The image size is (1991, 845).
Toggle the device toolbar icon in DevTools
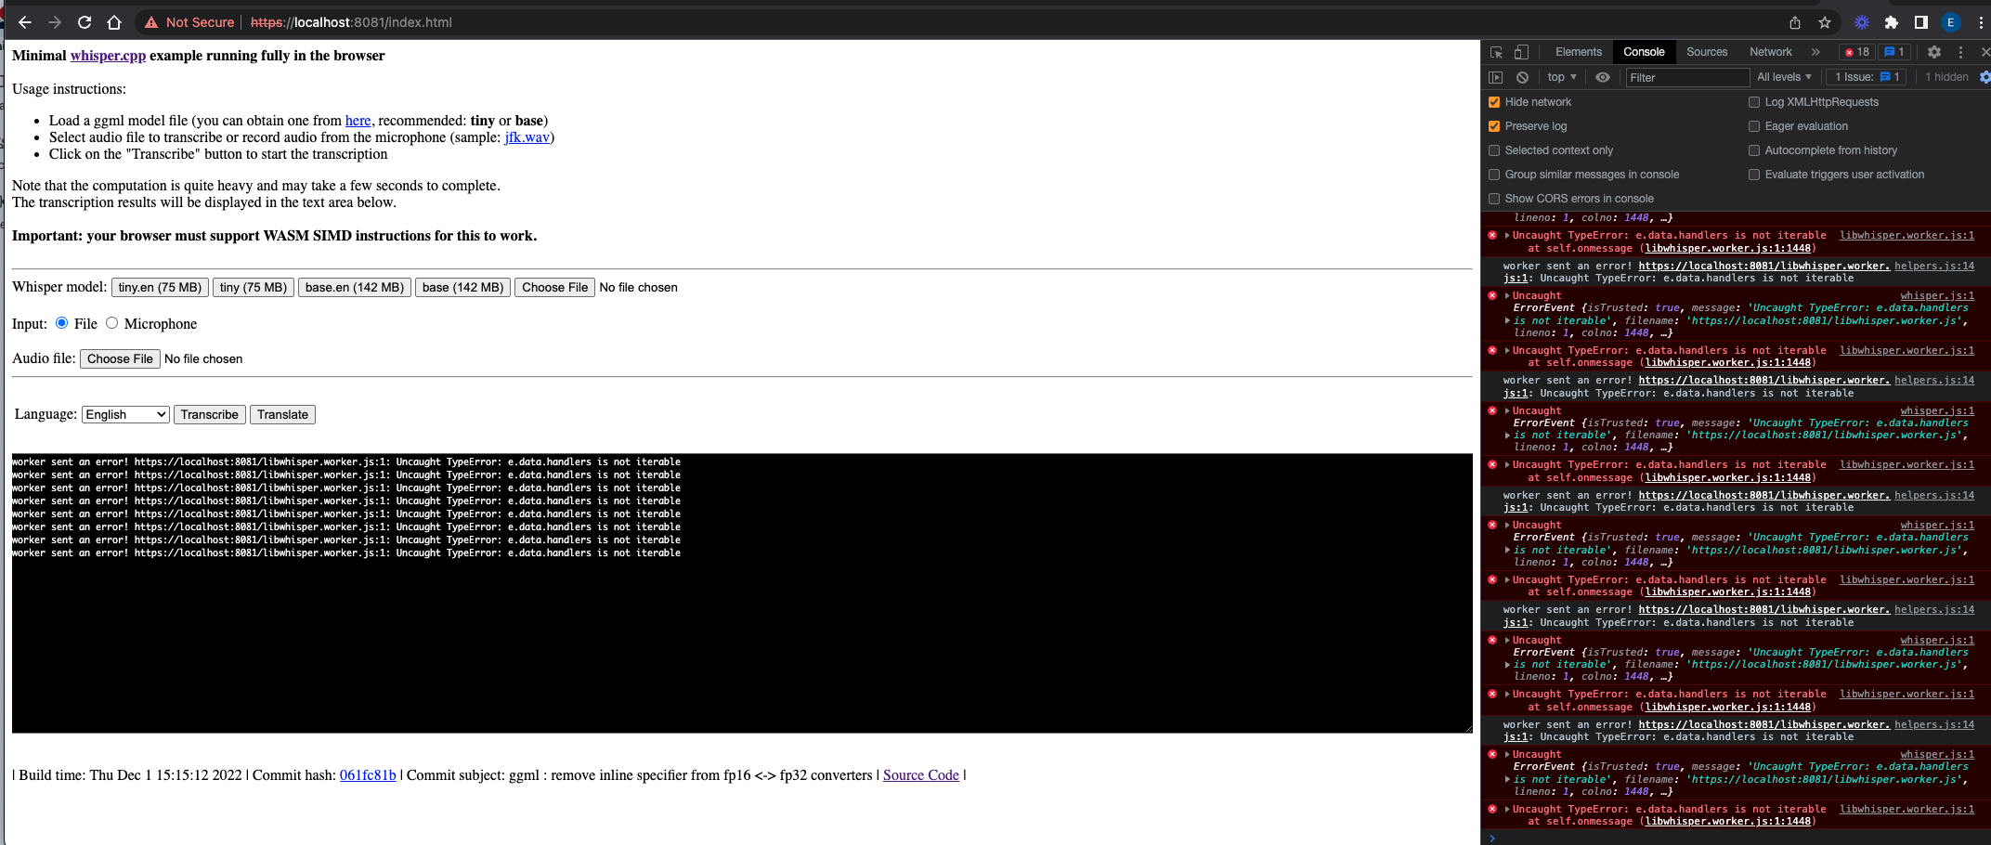coord(1521,52)
